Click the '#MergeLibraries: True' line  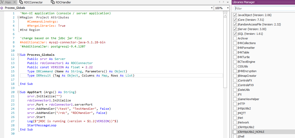(x=46, y=26)
